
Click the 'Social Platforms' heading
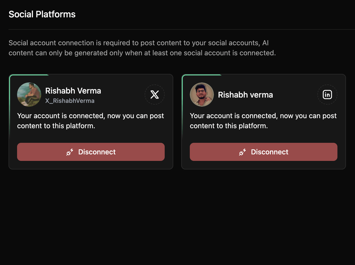(42, 14)
